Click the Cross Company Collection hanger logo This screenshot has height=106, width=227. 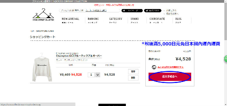click(x=43, y=15)
